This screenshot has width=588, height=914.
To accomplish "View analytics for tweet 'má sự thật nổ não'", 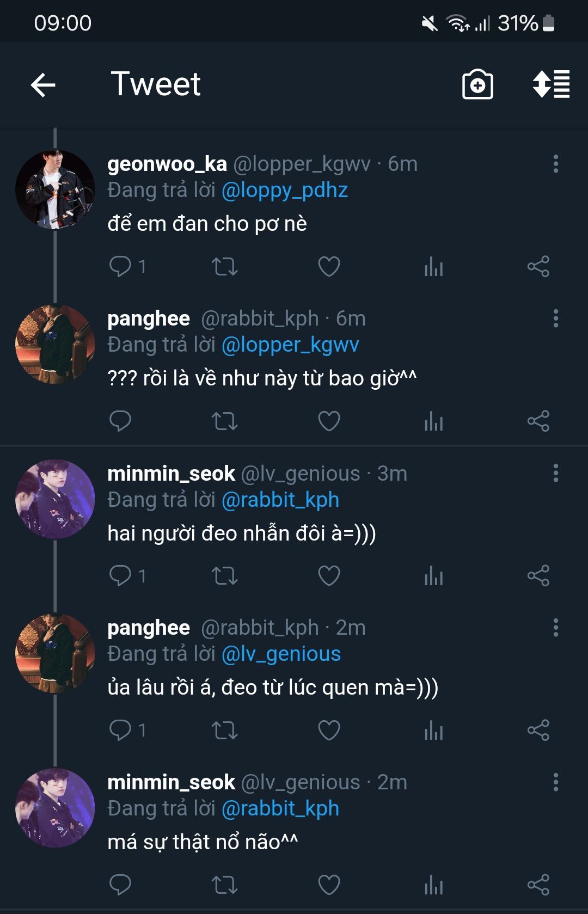I will [x=433, y=885].
